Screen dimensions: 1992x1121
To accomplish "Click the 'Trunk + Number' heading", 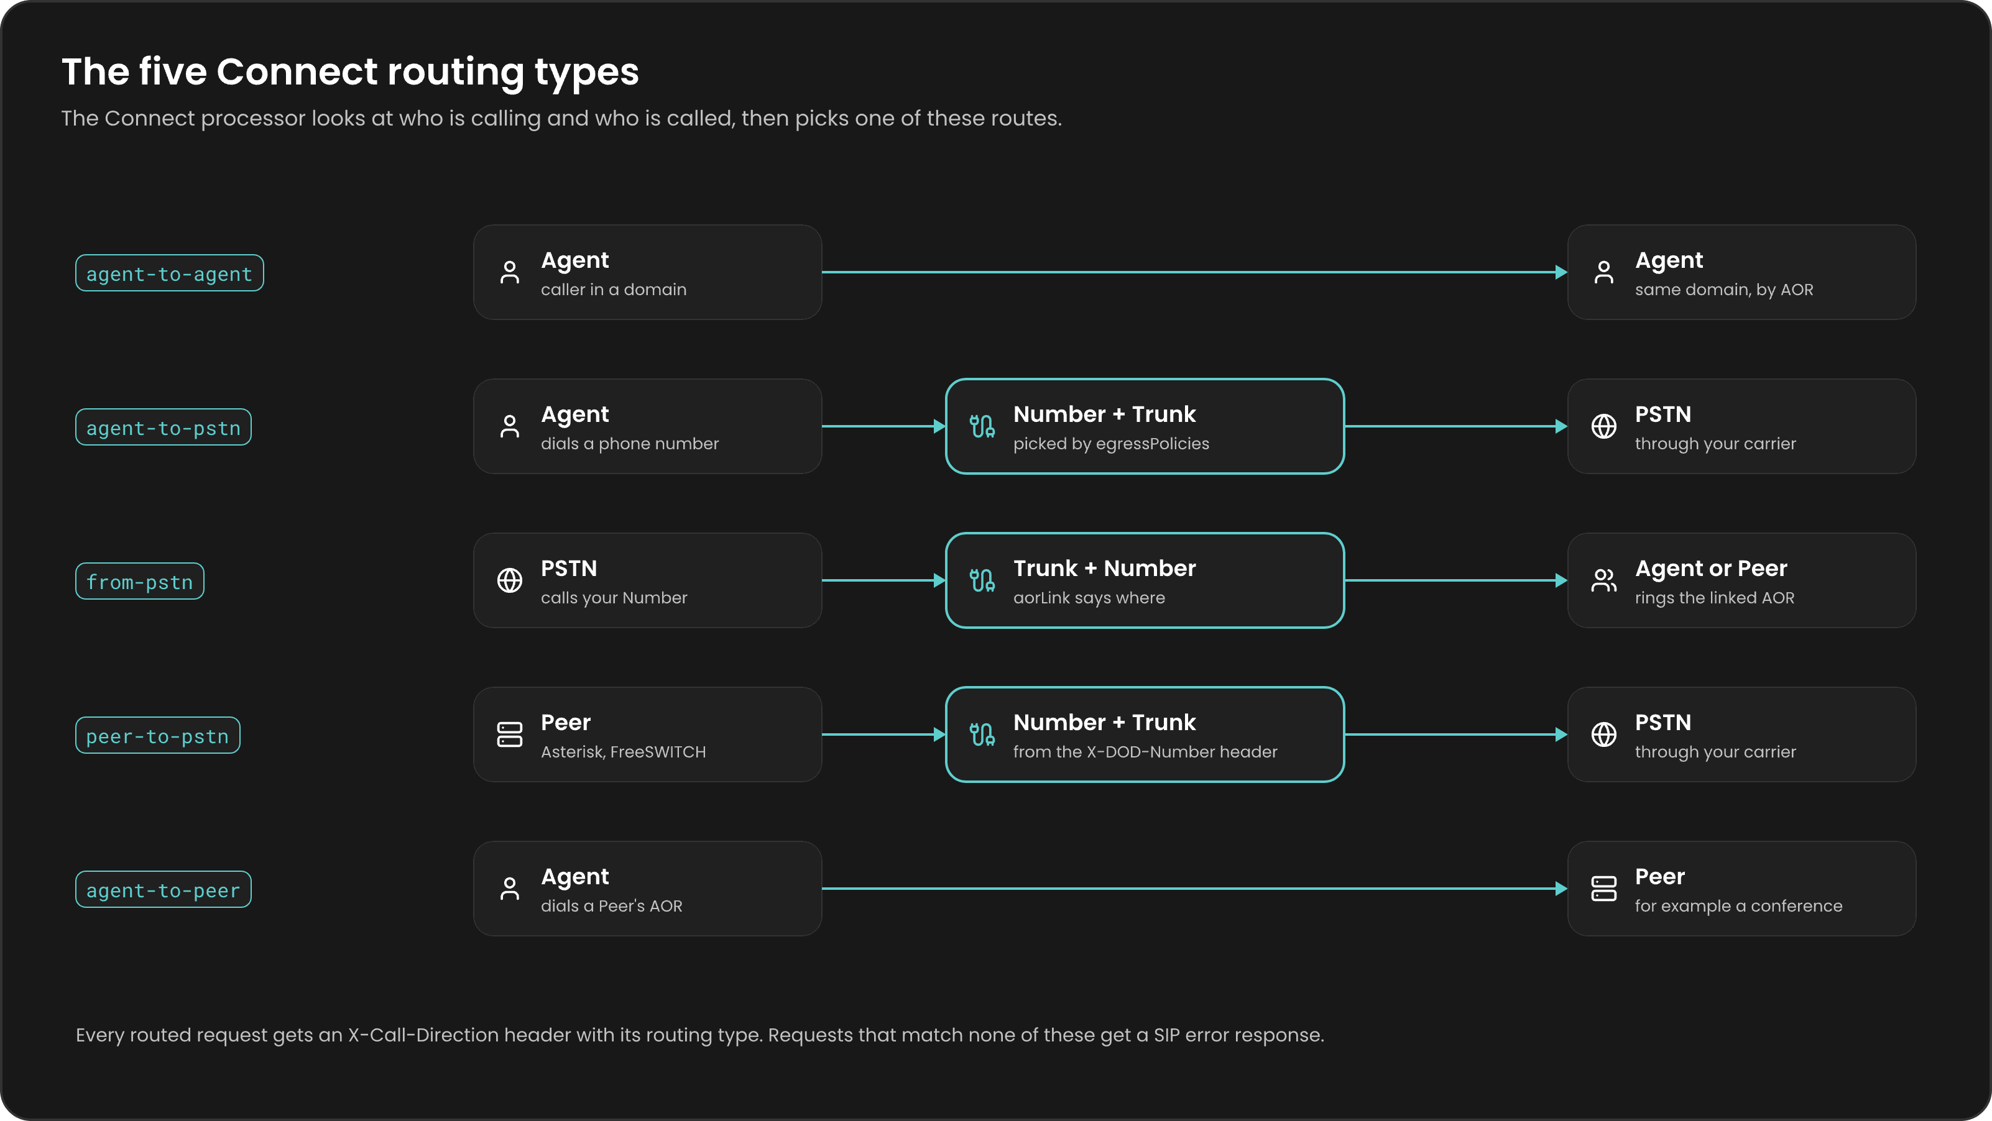I will [x=1104, y=568].
